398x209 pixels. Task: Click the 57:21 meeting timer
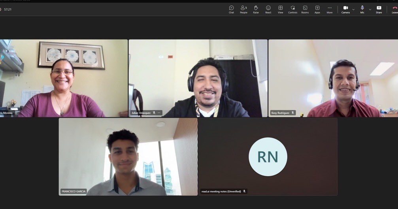8,9
